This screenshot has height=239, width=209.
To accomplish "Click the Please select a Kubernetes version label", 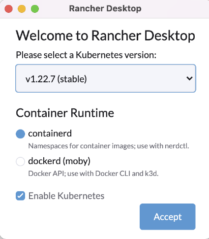I will point(86,55).
